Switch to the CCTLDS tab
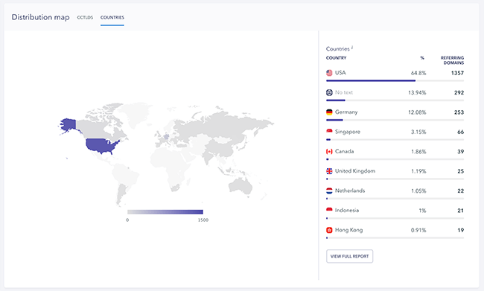The width and height of the screenshot is (484, 291). pos(85,18)
